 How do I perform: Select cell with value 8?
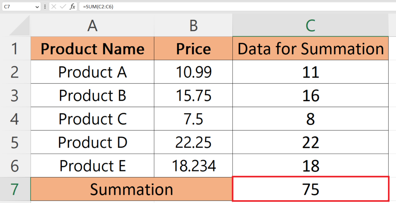pyautogui.click(x=311, y=119)
